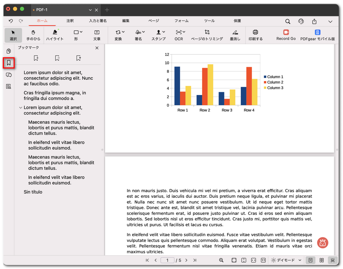Click the 印刷する print icon

(255, 35)
